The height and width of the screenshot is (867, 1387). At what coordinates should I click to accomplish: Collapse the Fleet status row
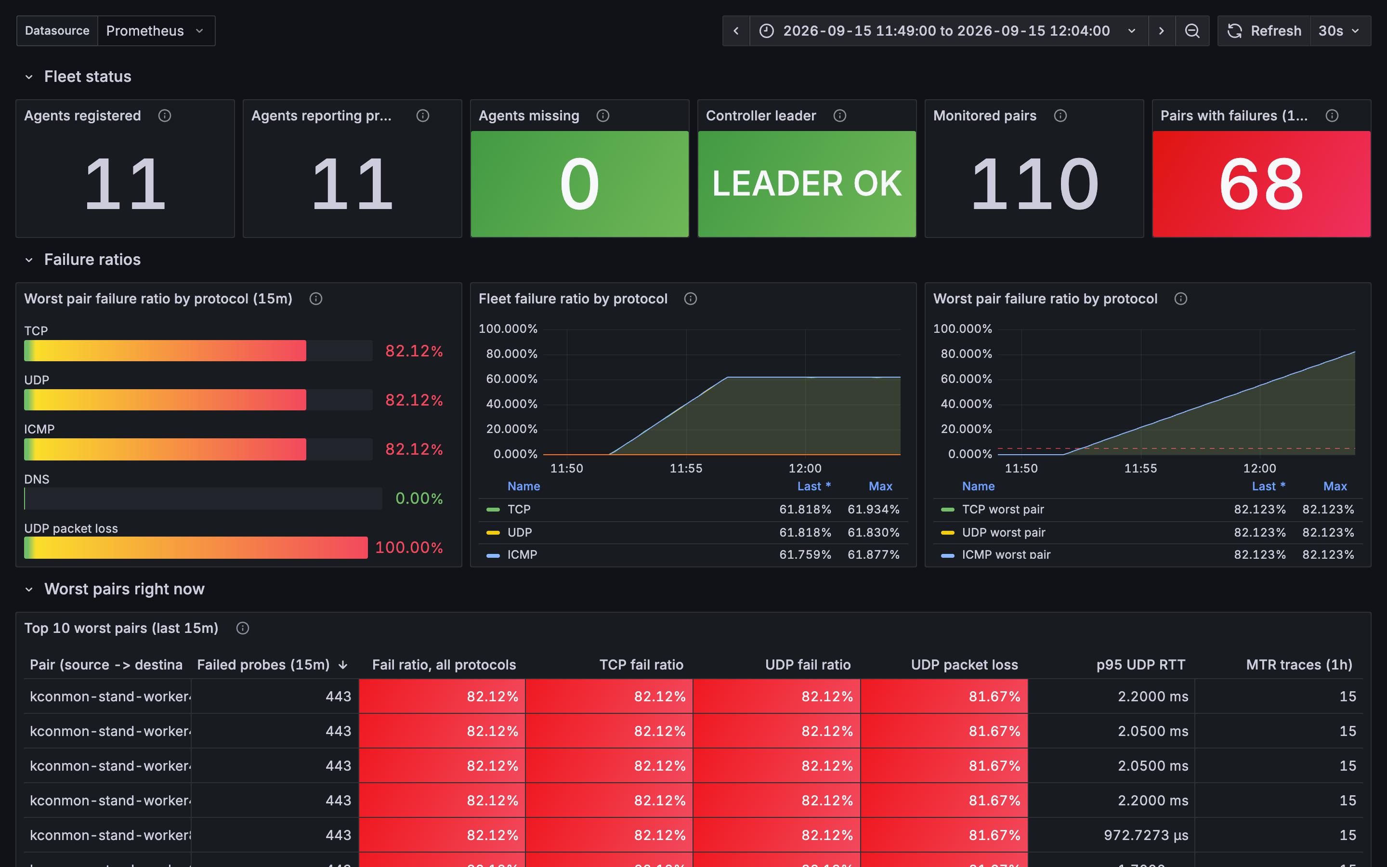78,77
